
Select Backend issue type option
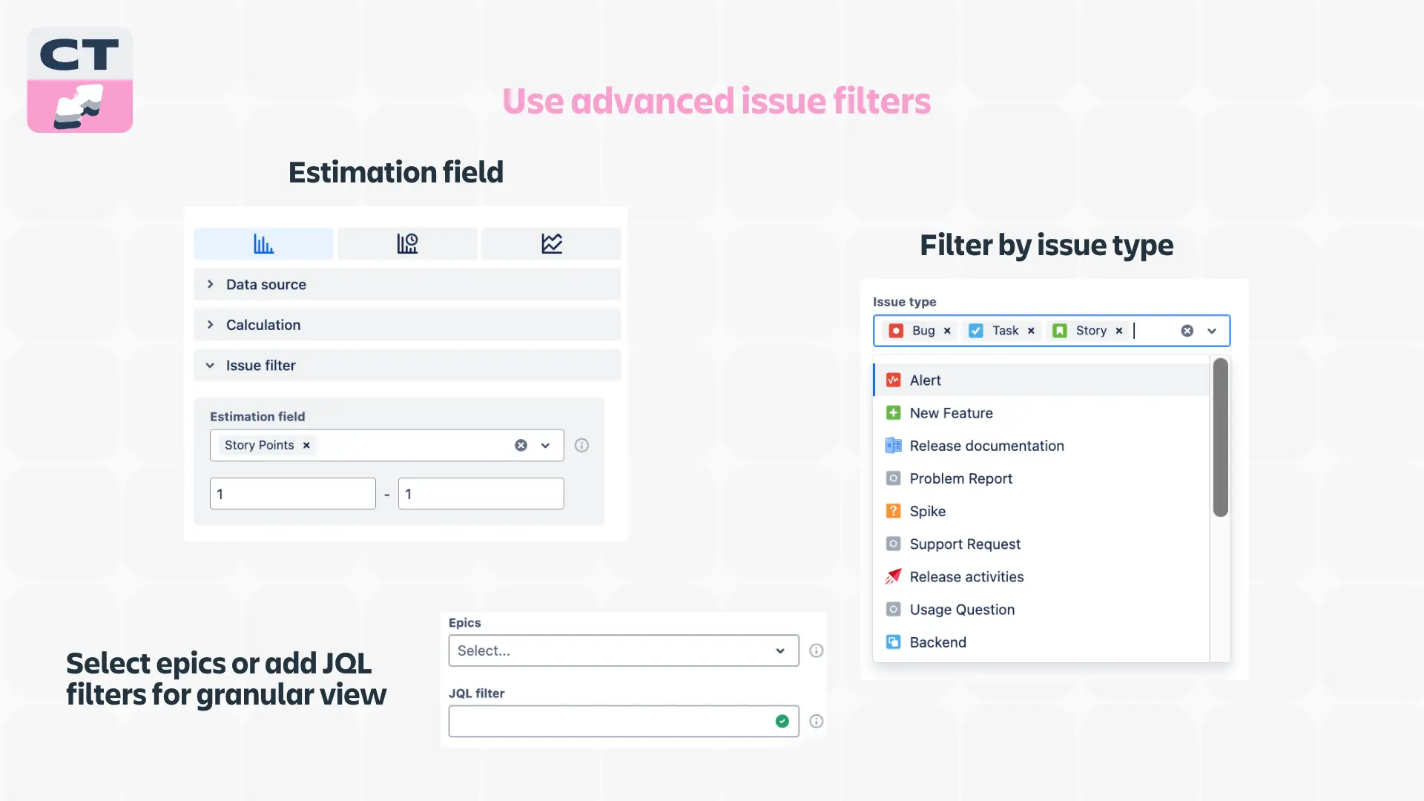point(1041,642)
